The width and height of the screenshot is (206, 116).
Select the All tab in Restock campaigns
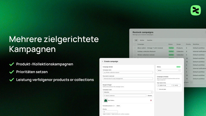pyautogui.click(x=136, y=40)
